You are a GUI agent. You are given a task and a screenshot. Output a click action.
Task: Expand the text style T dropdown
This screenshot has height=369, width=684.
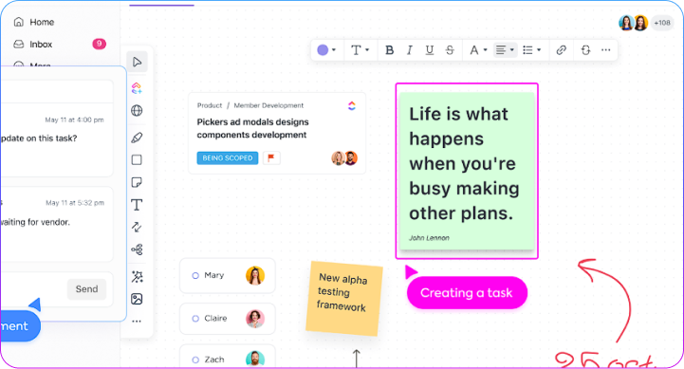[x=360, y=50]
